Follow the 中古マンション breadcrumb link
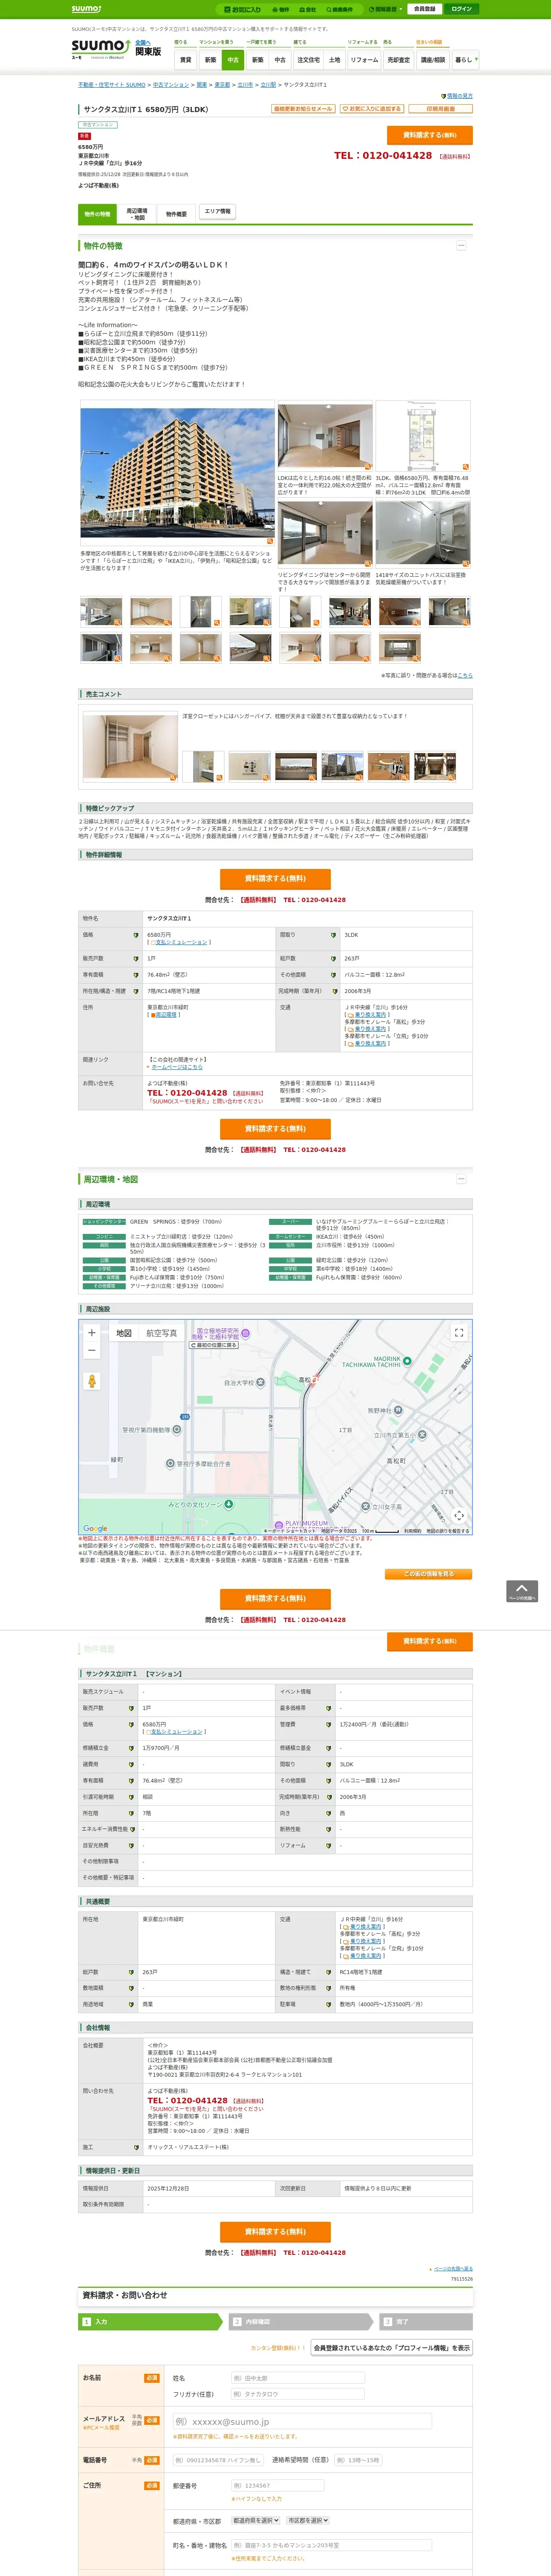 click(x=171, y=85)
